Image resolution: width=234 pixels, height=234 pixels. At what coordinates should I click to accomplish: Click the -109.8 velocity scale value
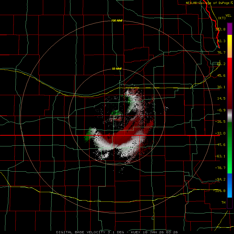(219, 191)
